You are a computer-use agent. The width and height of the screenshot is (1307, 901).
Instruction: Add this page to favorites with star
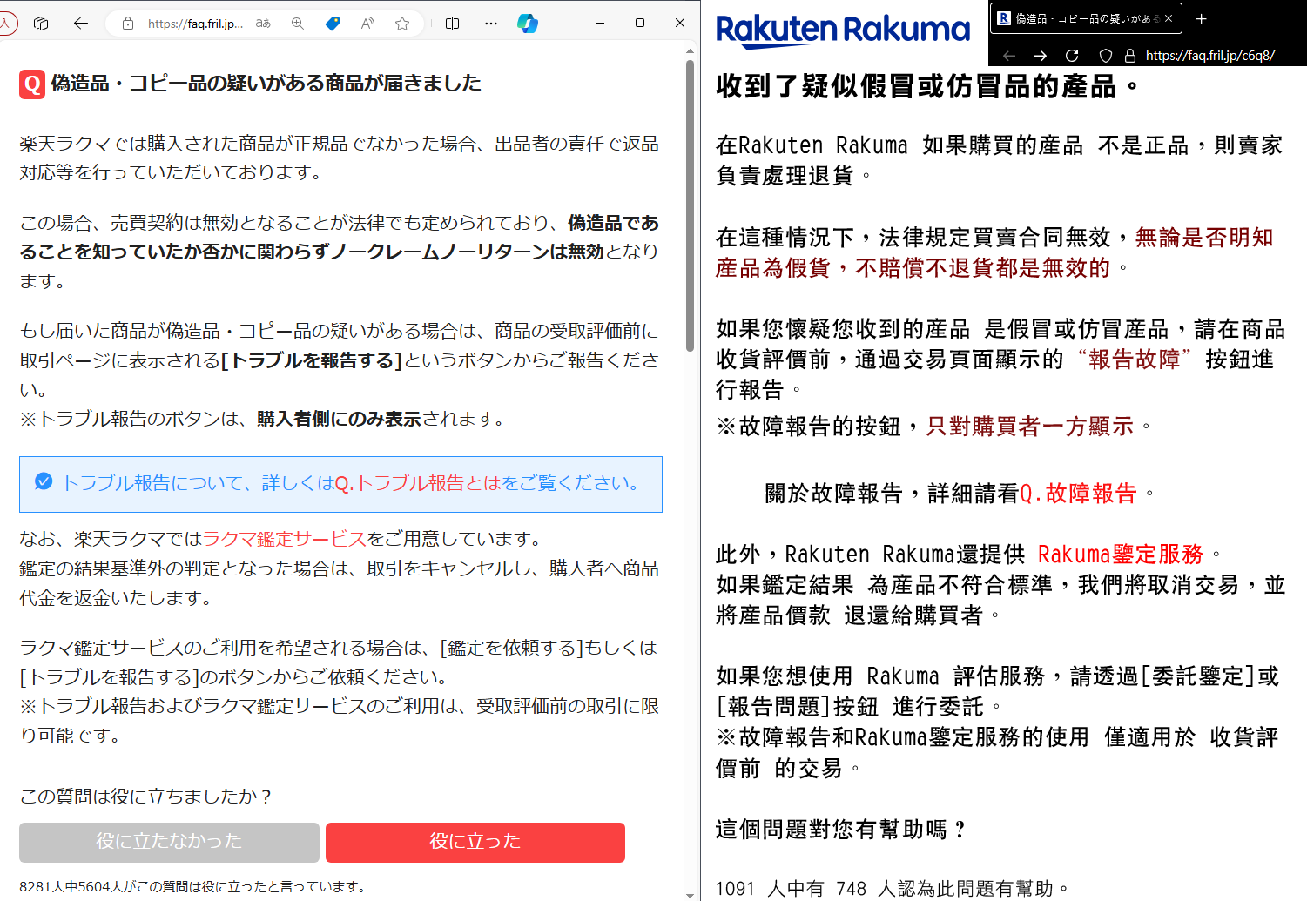pos(402,24)
